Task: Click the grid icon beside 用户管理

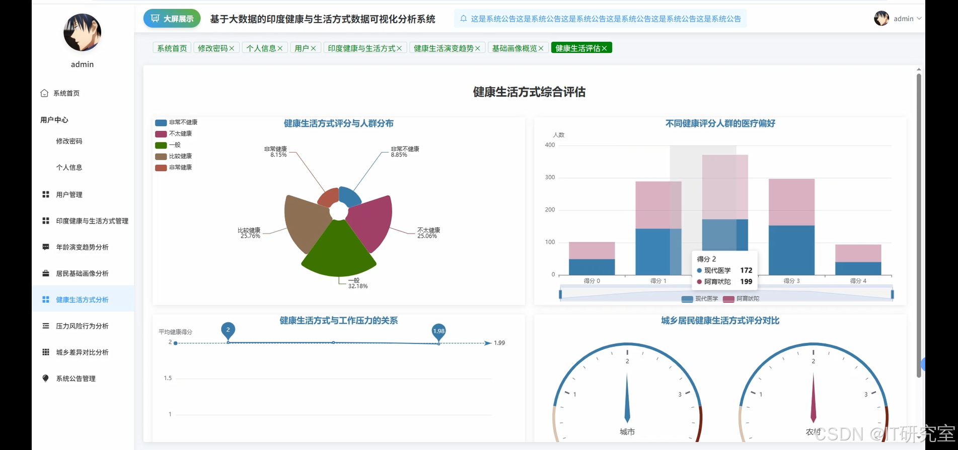Action: 46,194
